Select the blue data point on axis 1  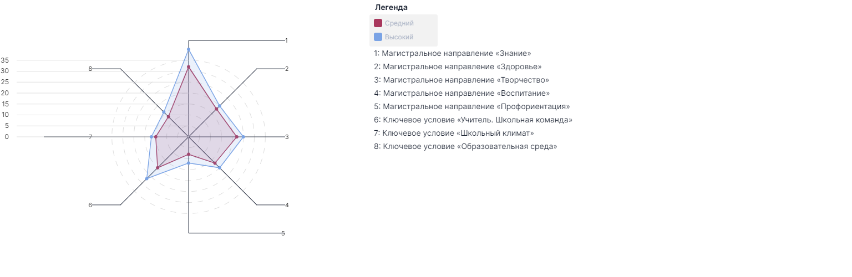tap(189, 50)
